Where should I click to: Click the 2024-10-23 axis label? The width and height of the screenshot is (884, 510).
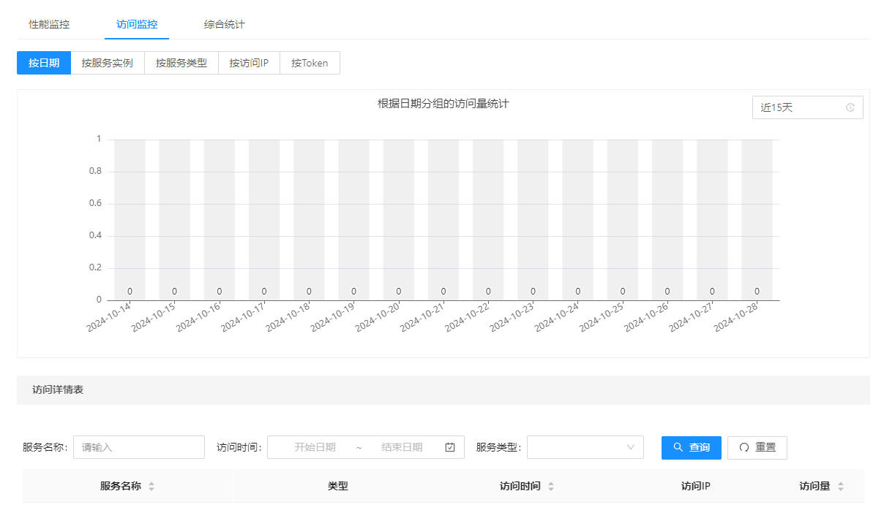pos(512,318)
